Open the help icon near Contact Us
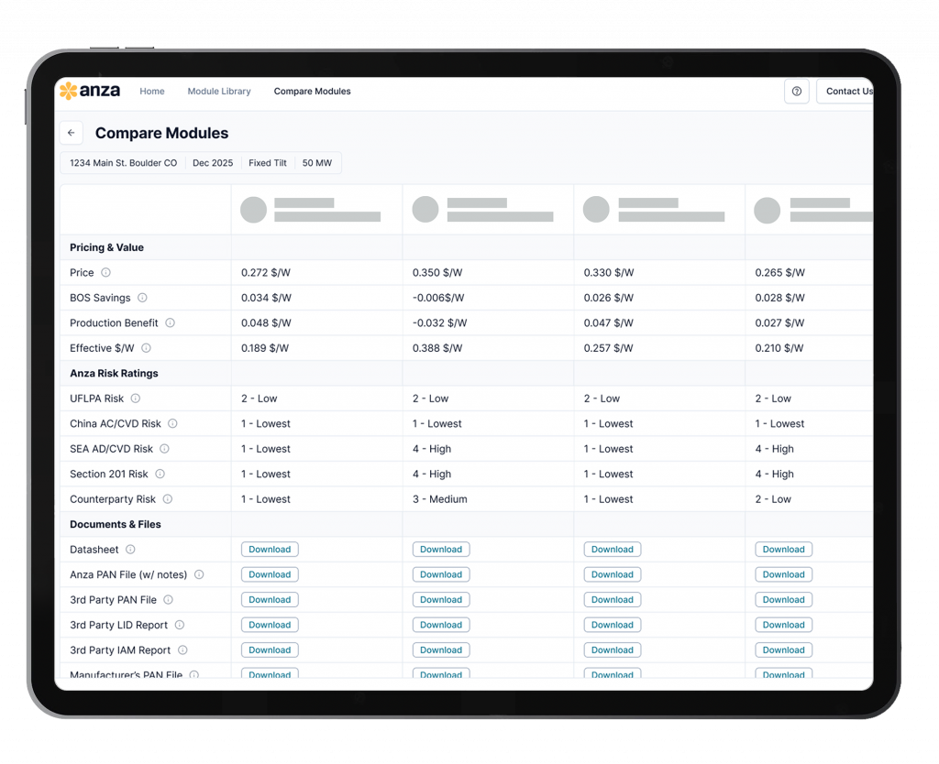939x764 pixels. [796, 91]
